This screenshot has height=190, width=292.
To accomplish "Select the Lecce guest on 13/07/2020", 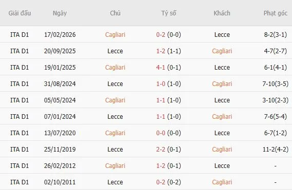I will [222, 133].
